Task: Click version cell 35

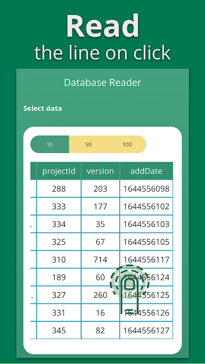Action: click(x=100, y=224)
